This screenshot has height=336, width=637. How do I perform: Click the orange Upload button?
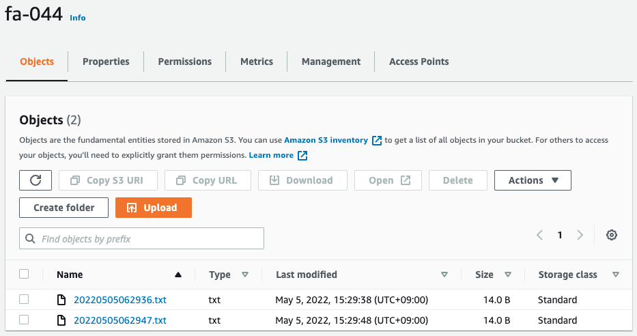(154, 208)
